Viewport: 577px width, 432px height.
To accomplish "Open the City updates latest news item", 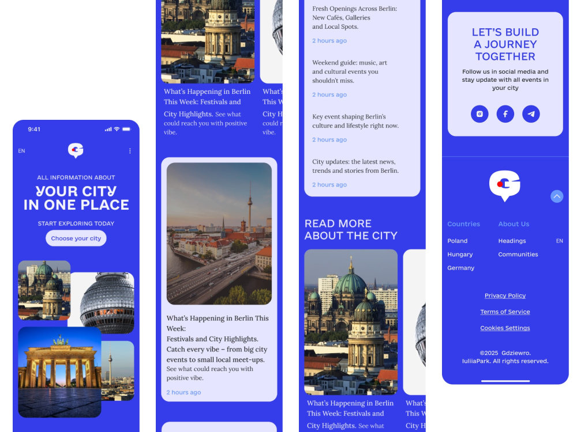I will coord(355,166).
